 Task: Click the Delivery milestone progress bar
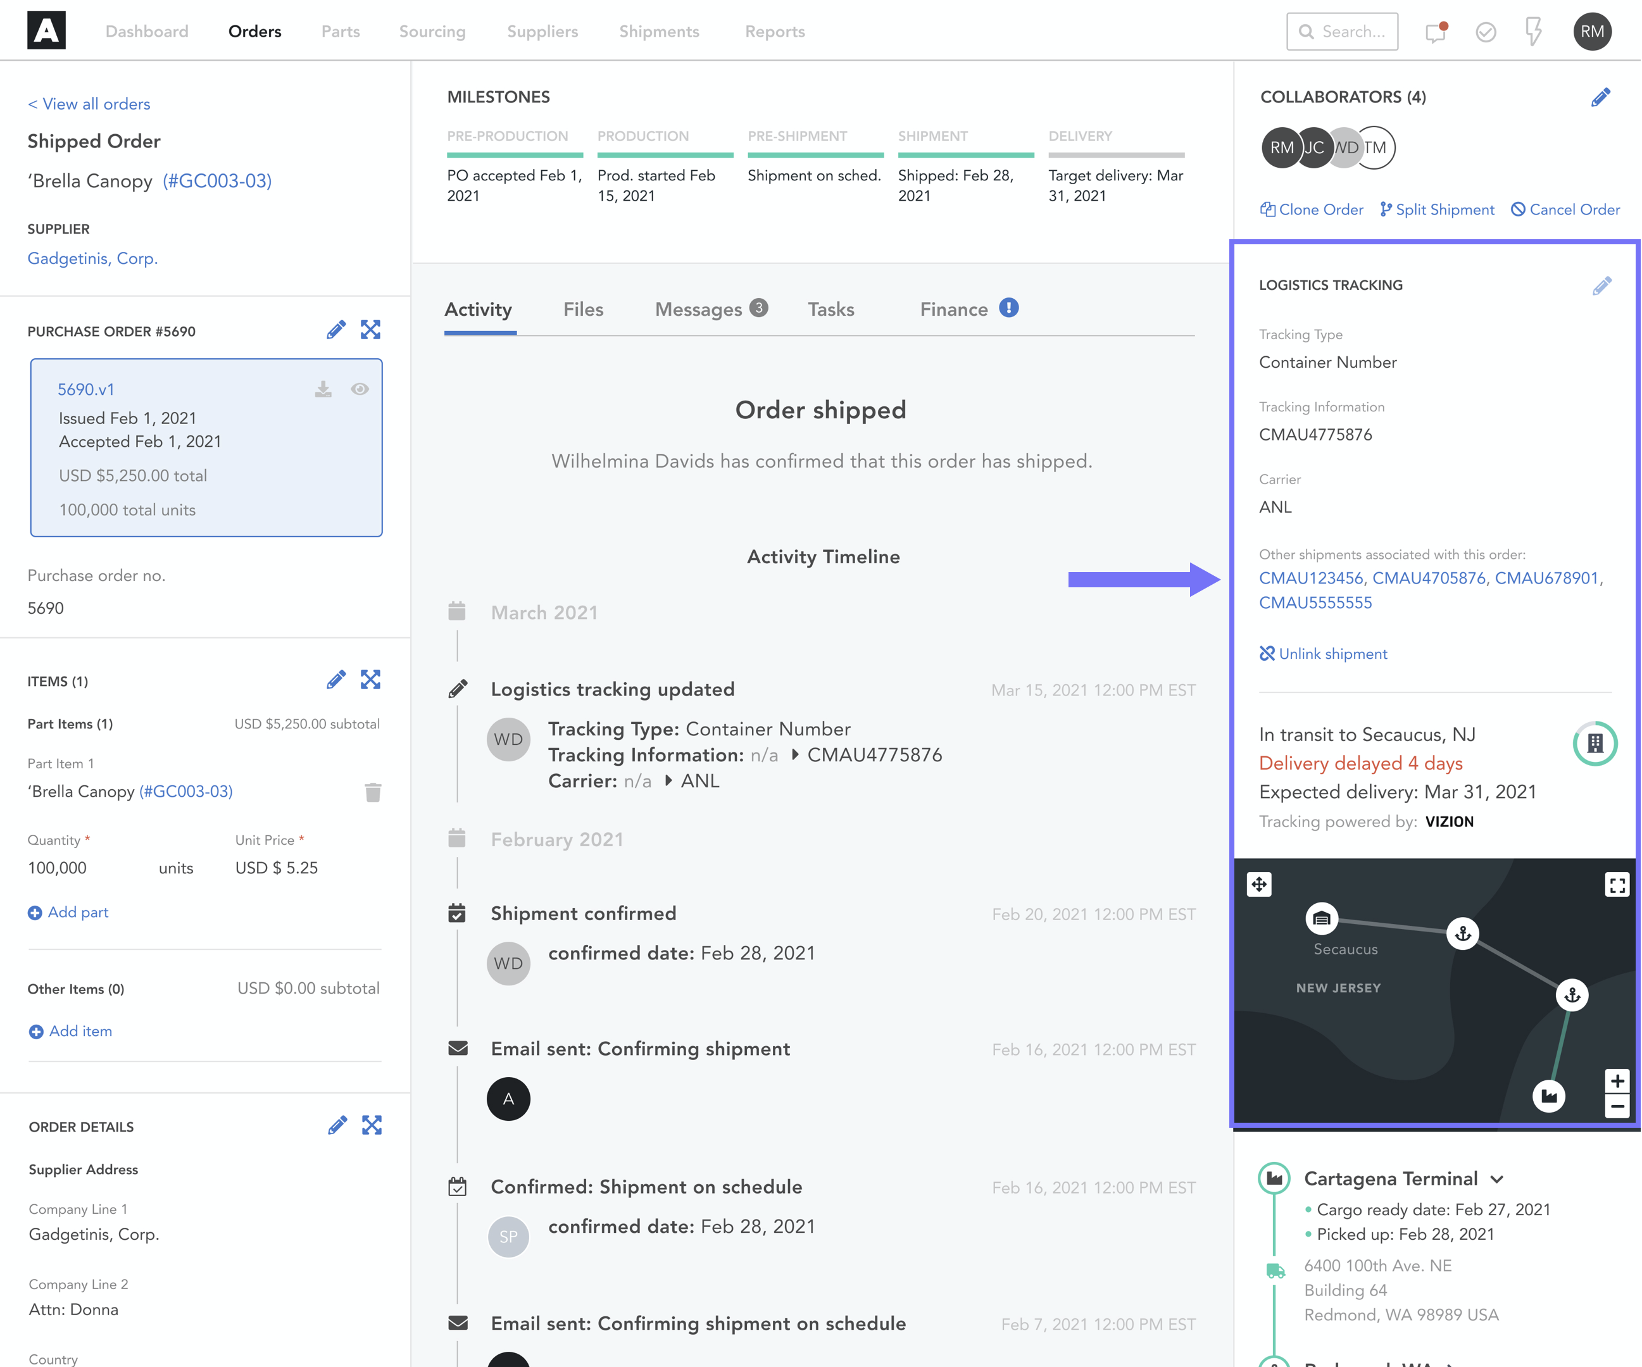click(1117, 155)
